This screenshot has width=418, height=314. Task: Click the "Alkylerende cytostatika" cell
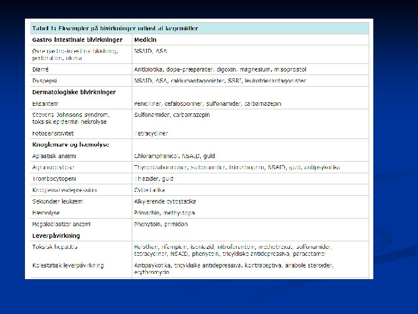tap(165, 202)
